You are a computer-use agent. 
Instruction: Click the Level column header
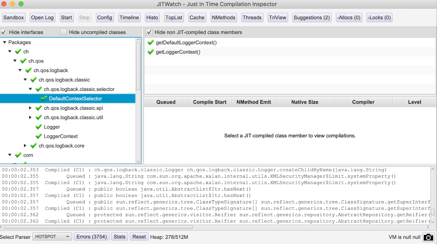coord(414,102)
